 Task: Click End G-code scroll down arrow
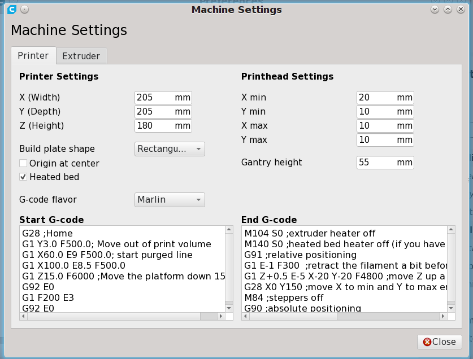451,308
